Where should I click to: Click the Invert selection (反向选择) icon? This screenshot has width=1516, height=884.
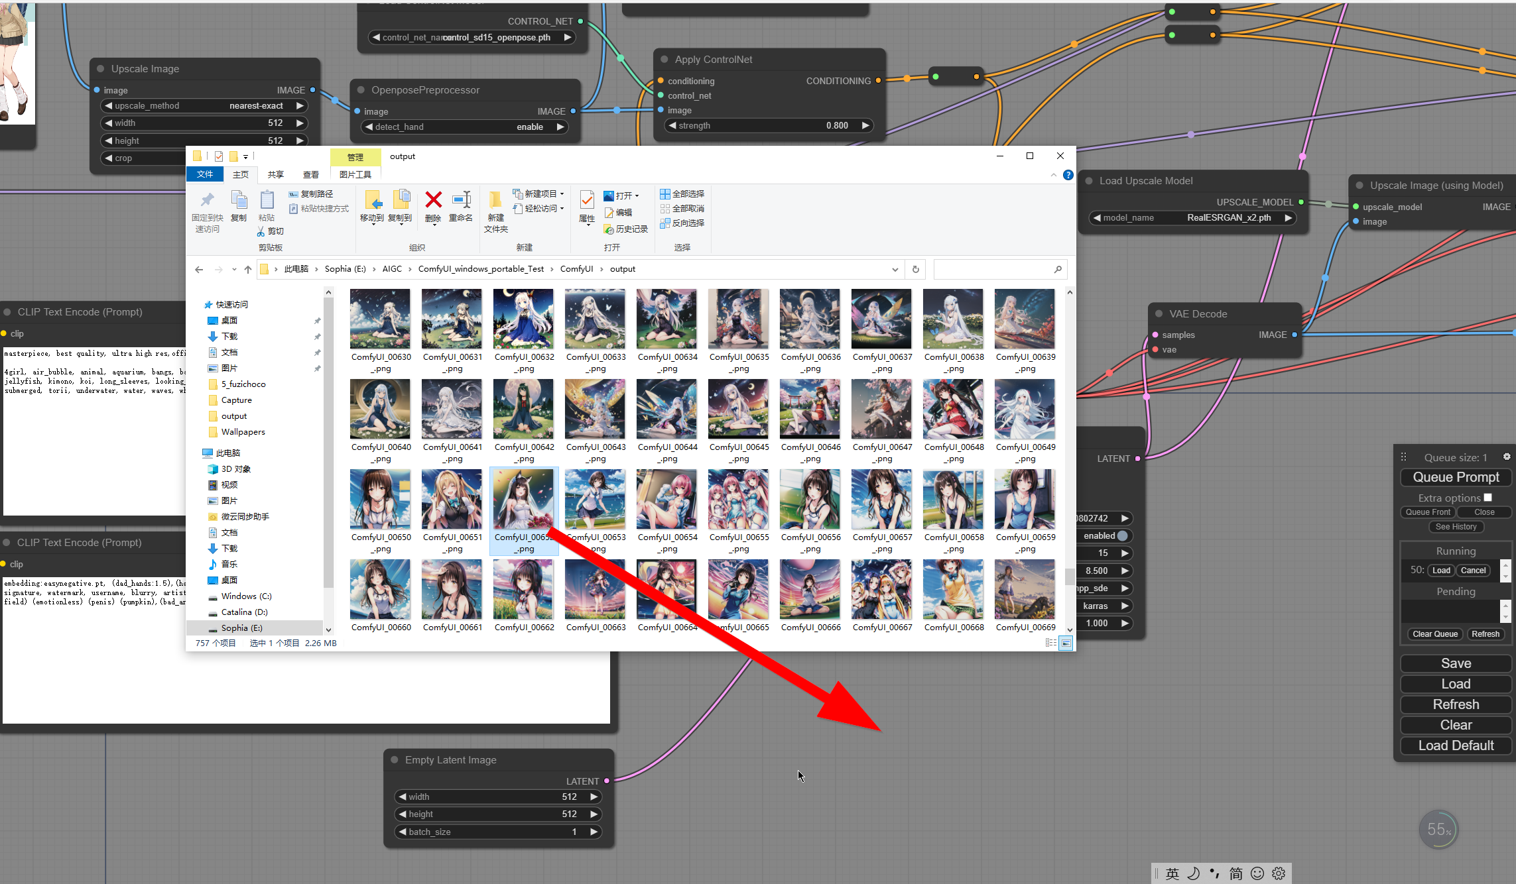pos(664,223)
